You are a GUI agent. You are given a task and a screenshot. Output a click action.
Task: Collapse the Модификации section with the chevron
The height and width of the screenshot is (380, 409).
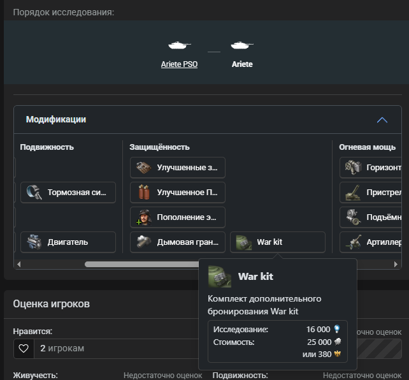[382, 120]
